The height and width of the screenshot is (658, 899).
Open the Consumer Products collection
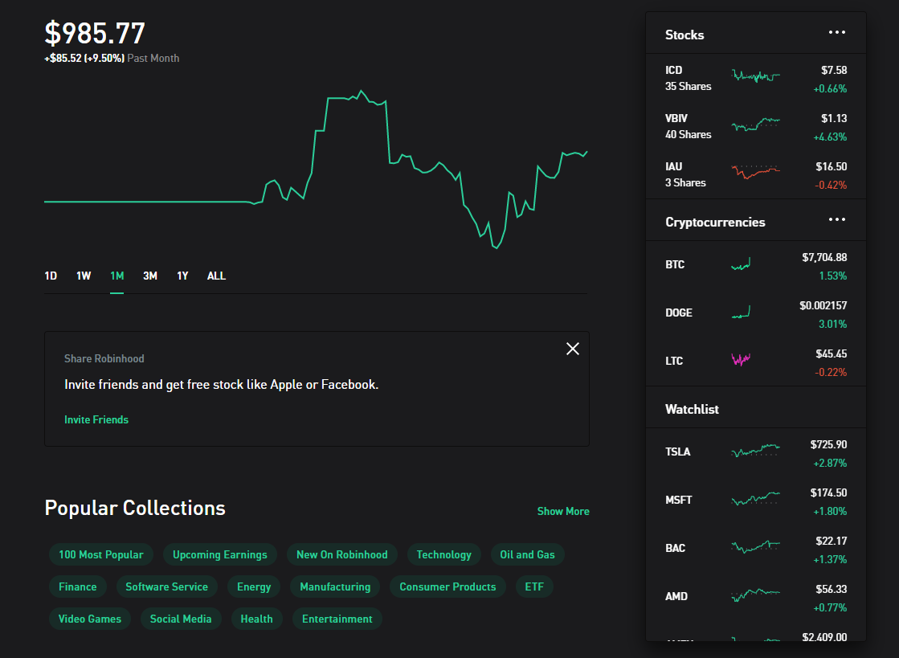point(447,586)
